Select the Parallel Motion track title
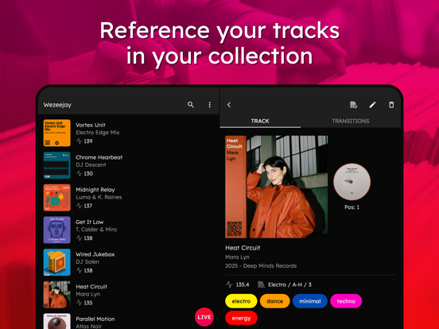Screen dimensions: 439x329 (x=95, y=319)
